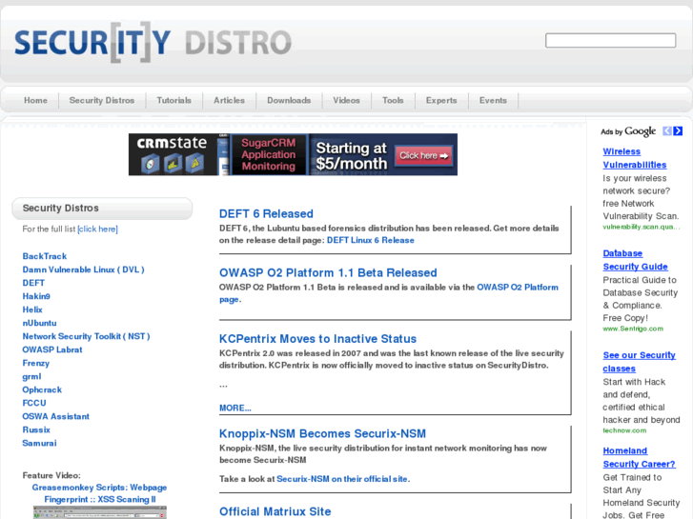The image size is (693, 519).
Task: Open 'DEFT 6 Released' article heading
Action: (266, 213)
